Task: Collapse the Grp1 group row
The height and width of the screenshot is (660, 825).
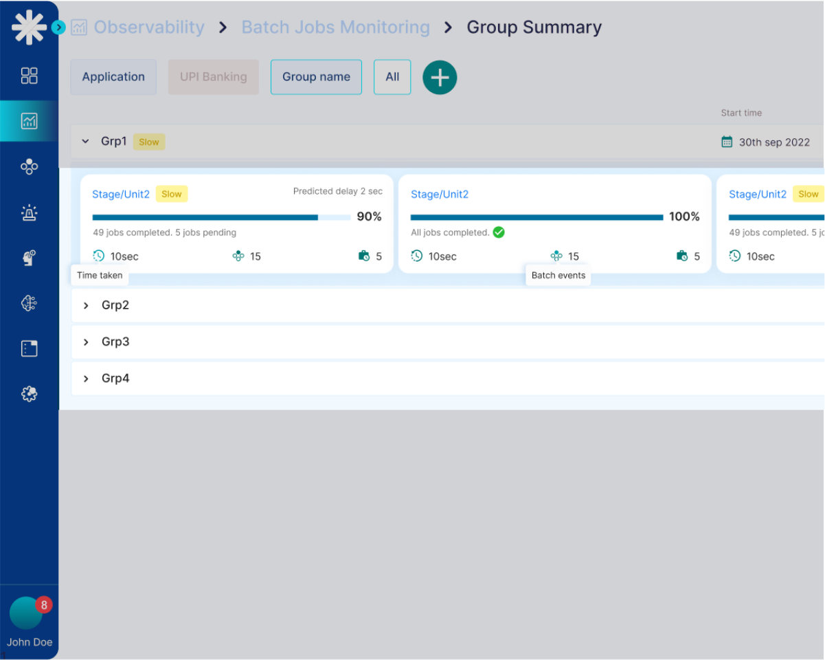Action: coord(86,142)
